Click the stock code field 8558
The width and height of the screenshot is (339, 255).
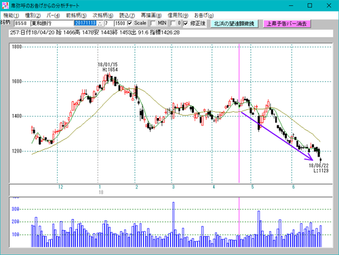(x=22, y=23)
